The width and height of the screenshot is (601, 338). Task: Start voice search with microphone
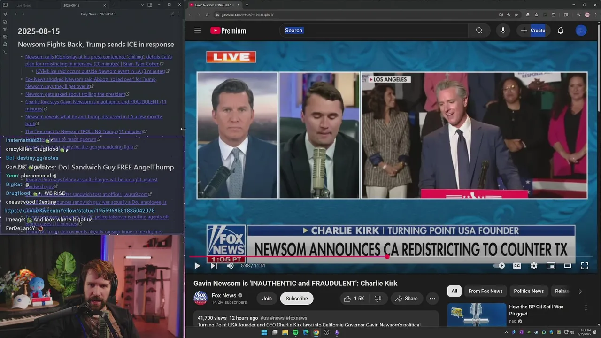point(503,31)
